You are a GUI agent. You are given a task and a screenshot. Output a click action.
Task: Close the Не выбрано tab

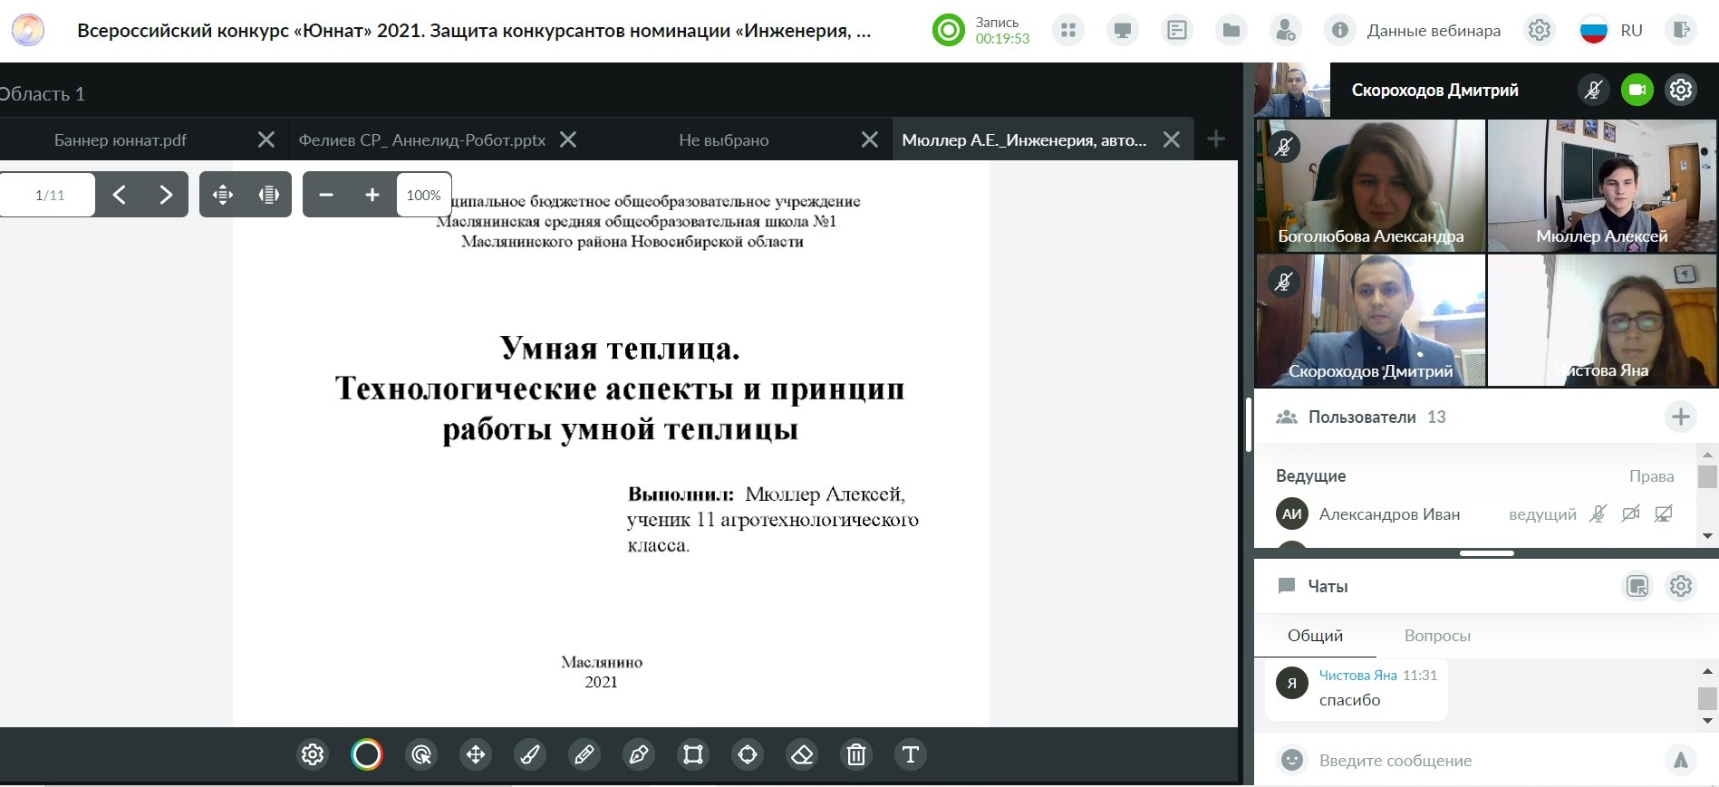[x=870, y=139]
